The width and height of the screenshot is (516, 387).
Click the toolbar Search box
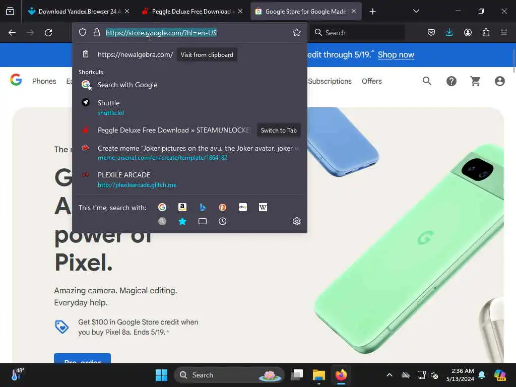click(x=359, y=33)
